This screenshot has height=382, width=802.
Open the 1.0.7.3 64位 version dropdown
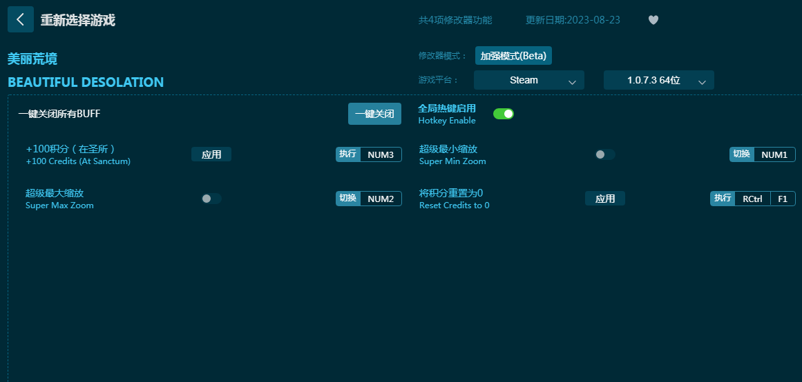[659, 80]
